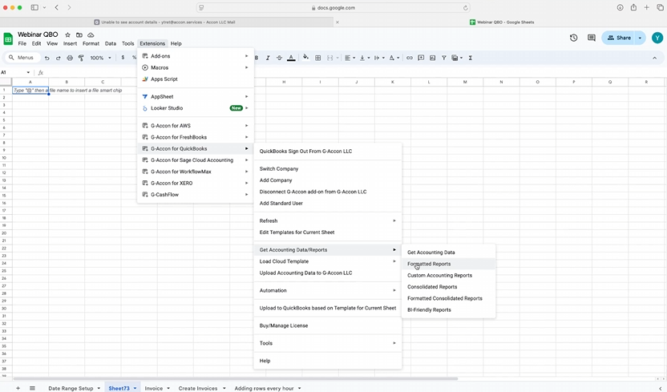Viewport: 667px width, 392px height.
Task: Open the Format menu
Action: pos(91,43)
